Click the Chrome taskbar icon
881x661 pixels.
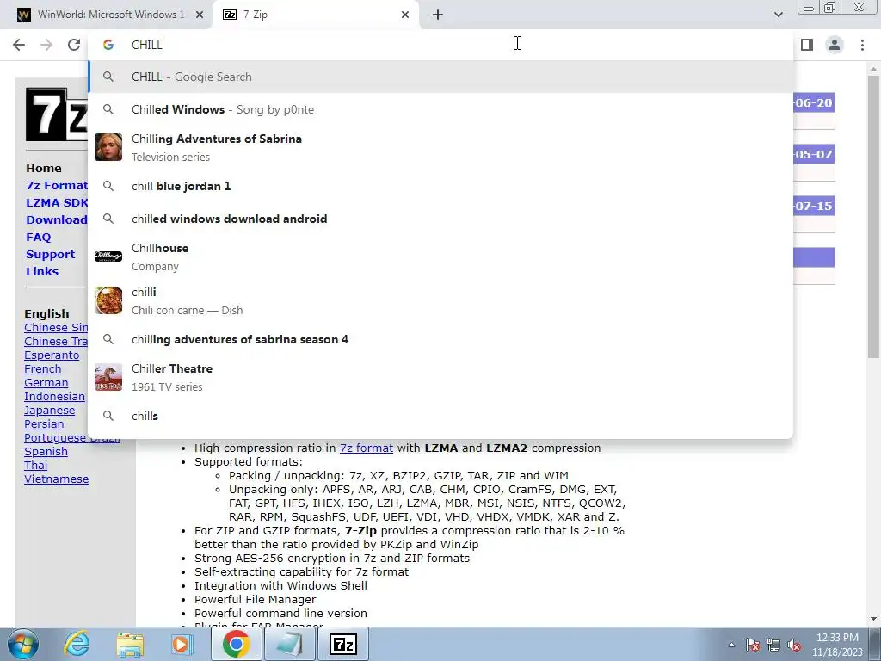[236, 644]
